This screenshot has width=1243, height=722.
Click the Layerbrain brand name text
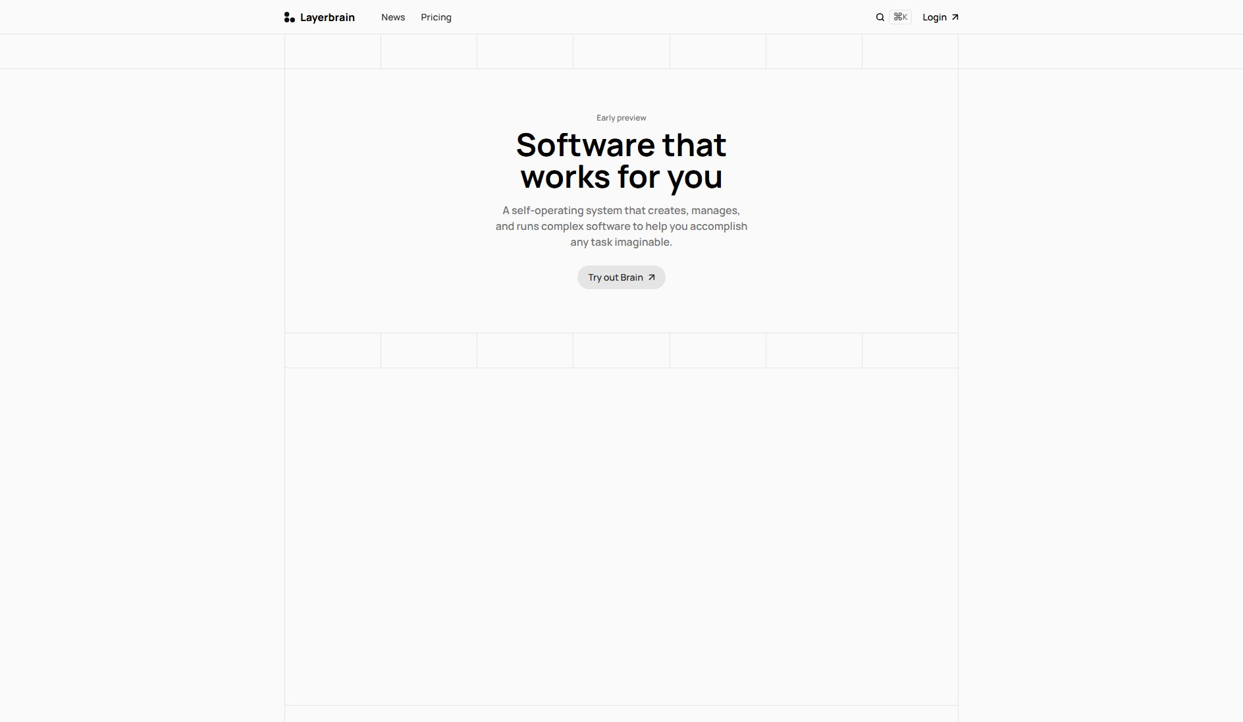(x=327, y=17)
